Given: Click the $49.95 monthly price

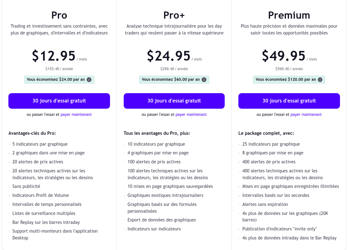Looking at the screenshot, I should [x=284, y=56].
